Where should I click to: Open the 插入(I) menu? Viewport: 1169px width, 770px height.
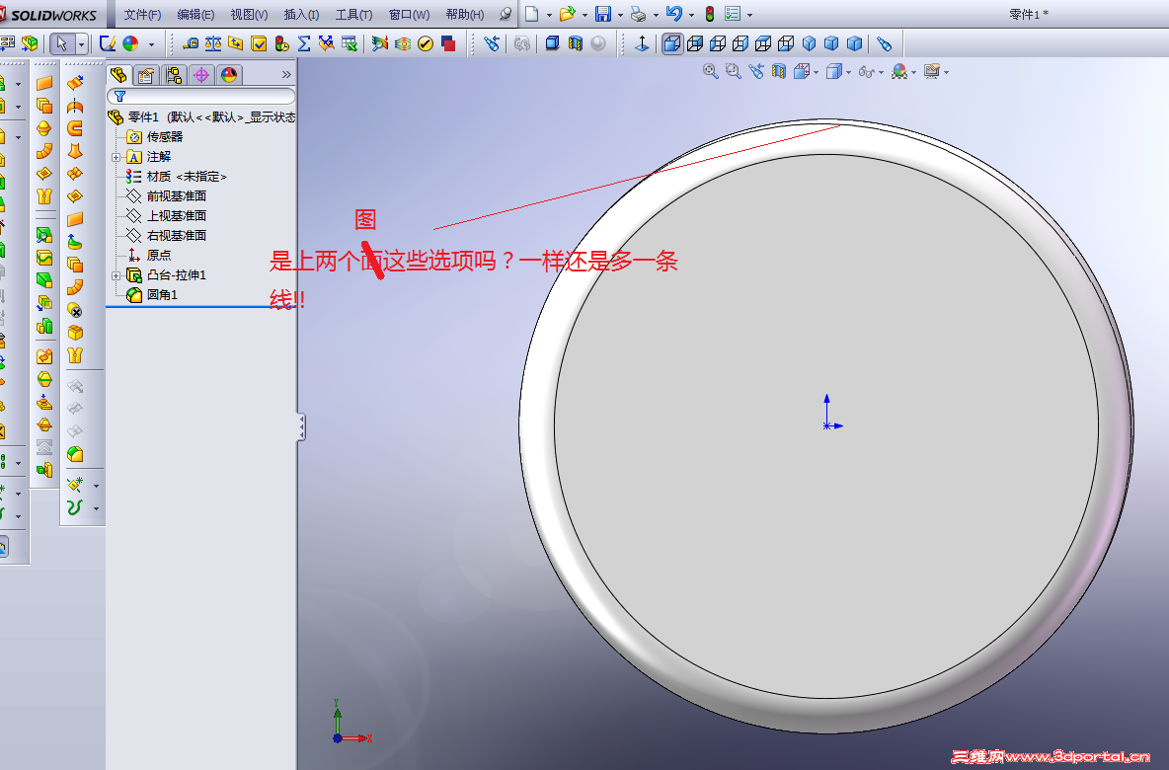coord(302,14)
